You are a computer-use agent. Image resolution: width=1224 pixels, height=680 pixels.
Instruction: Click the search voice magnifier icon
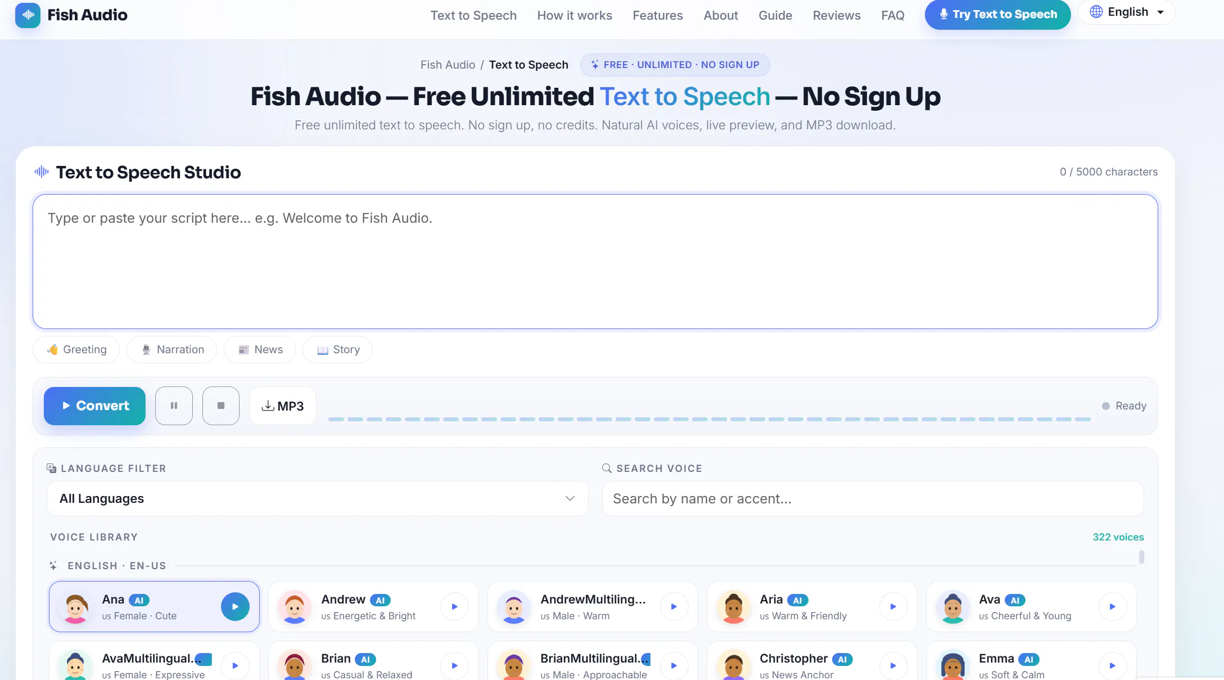[x=607, y=468]
